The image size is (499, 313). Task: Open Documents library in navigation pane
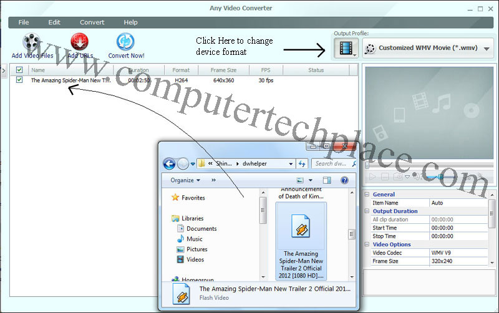[196, 228]
